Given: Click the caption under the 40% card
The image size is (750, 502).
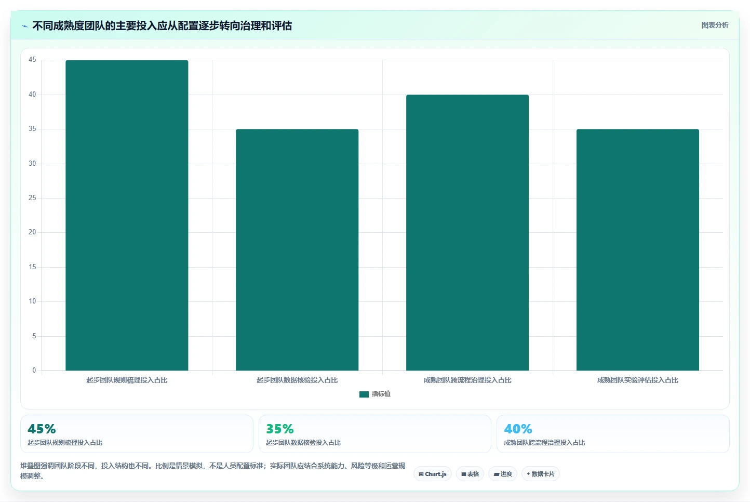Looking at the screenshot, I should (544, 443).
